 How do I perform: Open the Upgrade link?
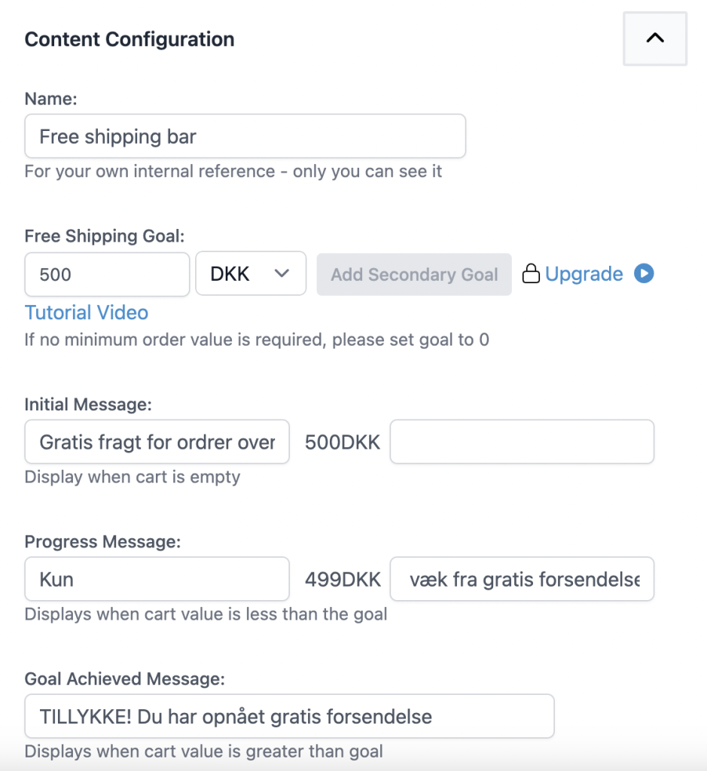tap(584, 274)
